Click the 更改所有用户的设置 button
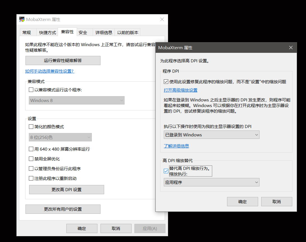Screen dimensions: 306x242 click(63, 209)
